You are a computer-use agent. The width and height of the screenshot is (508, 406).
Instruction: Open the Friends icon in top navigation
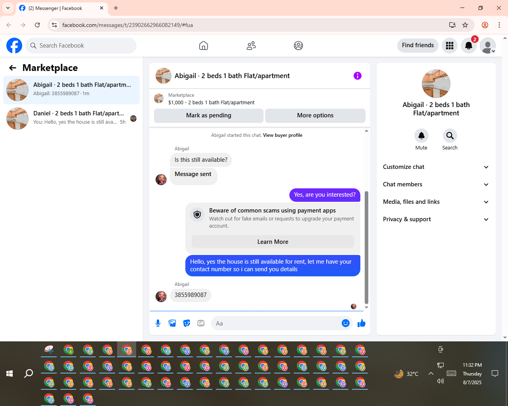(x=251, y=46)
